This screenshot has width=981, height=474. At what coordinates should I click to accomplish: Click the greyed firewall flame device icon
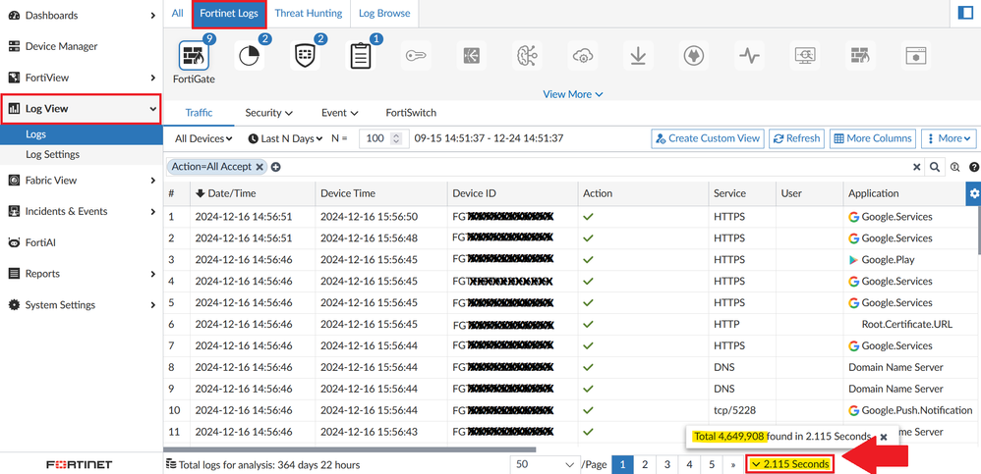pos(860,56)
